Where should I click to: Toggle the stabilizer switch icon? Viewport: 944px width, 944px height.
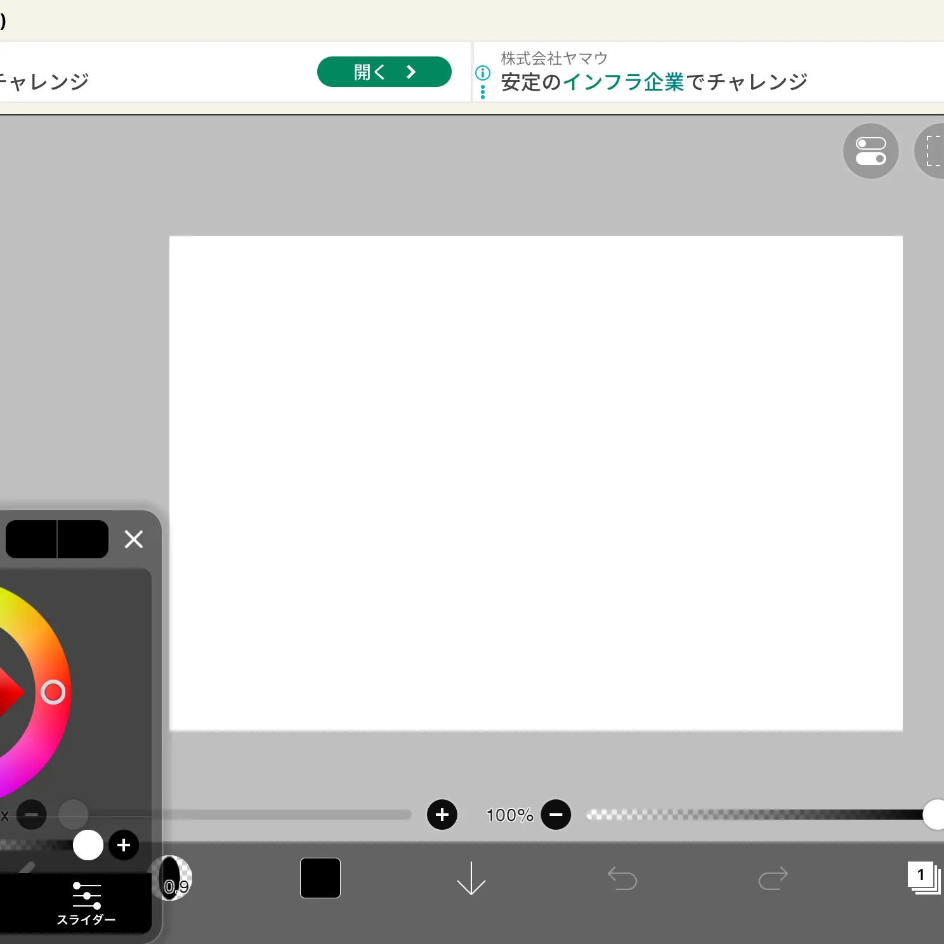870,151
